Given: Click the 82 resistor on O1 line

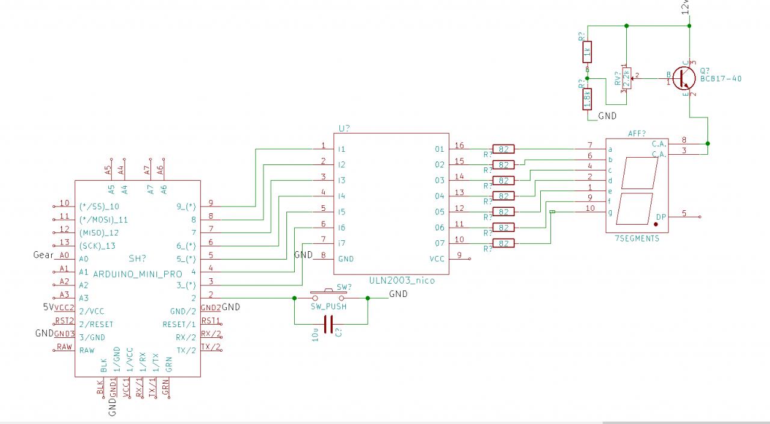Looking at the screenshot, I should tap(504, 149).
